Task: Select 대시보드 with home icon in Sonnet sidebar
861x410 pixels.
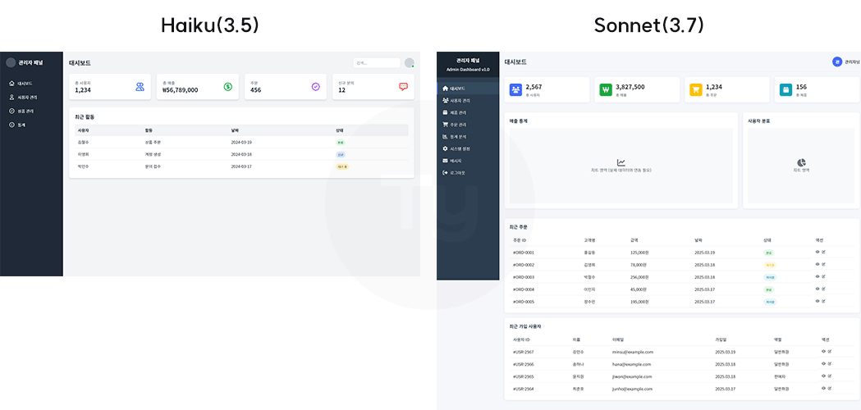Action: (468, 89)
